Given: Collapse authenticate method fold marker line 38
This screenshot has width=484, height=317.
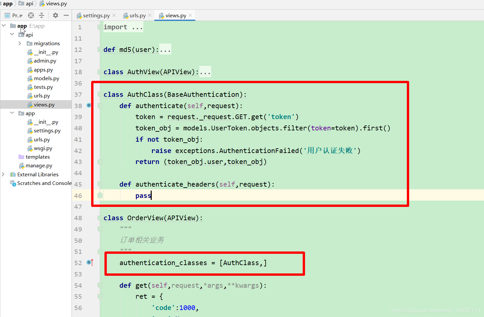Looking at the screenshot, I should [x=100, y=106].
